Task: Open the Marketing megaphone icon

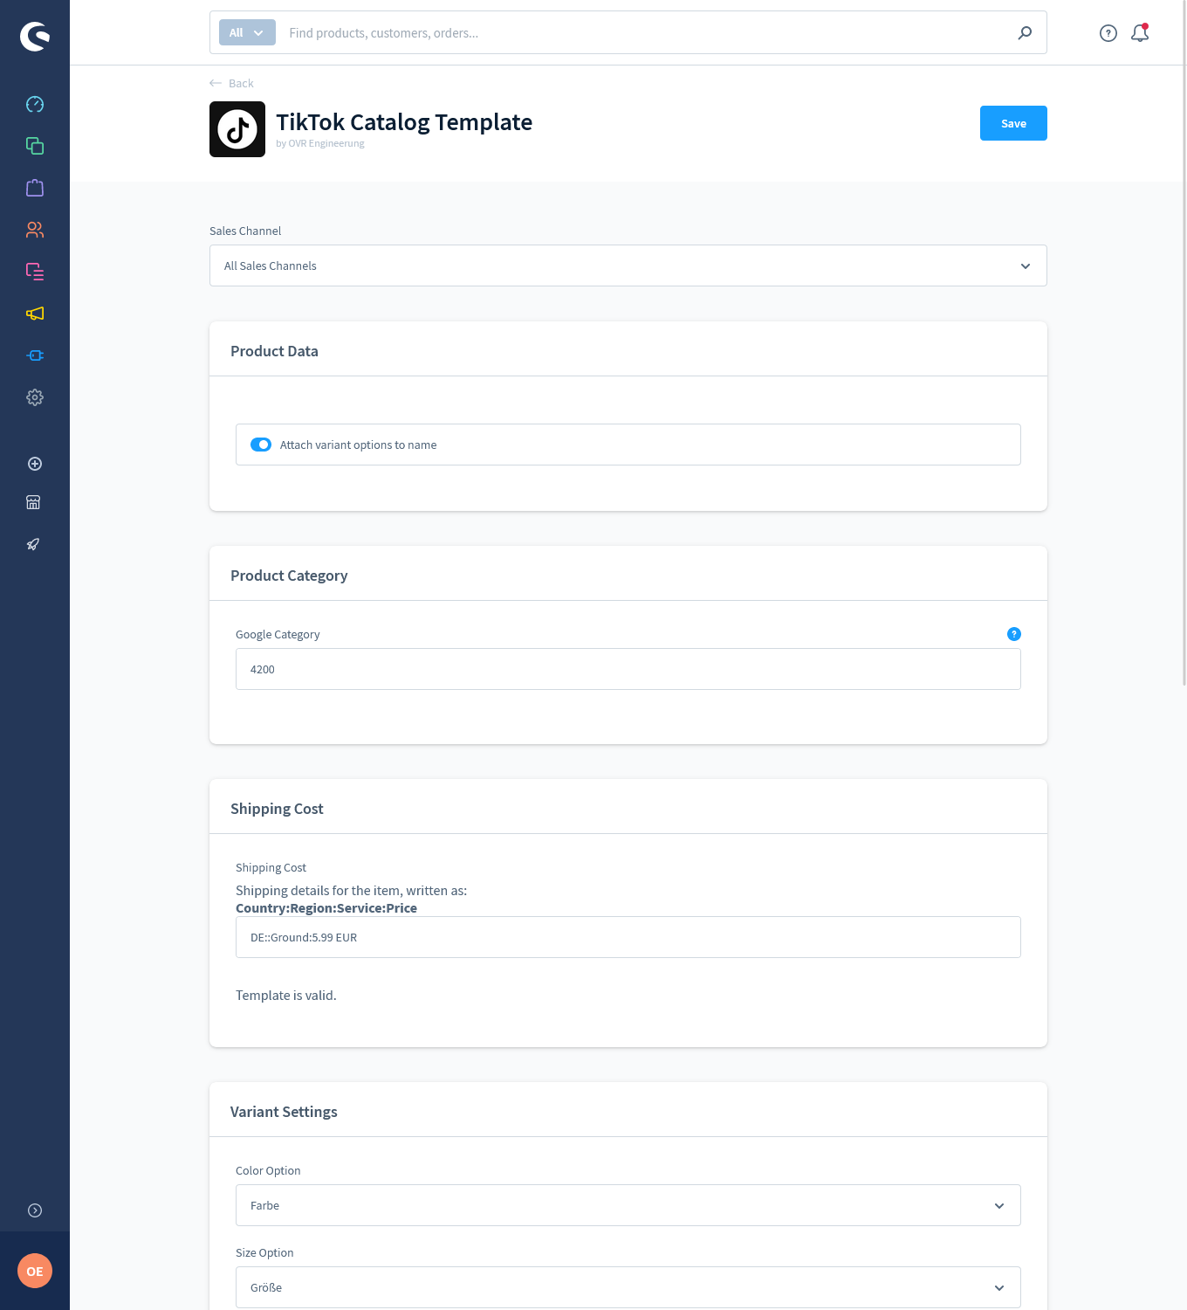Action: click(35, 314)
